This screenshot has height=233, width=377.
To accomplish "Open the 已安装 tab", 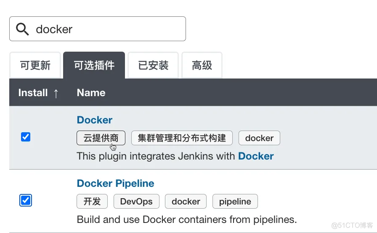I will coord(153,65).
